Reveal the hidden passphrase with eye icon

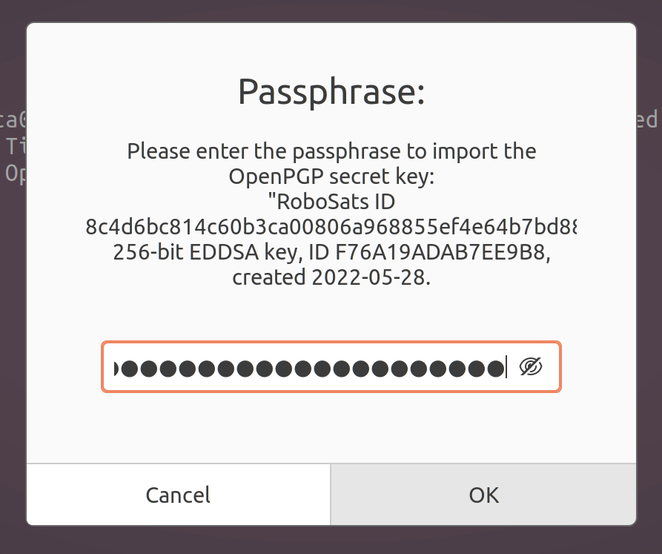pyautogui.click(x=531, y=366)
